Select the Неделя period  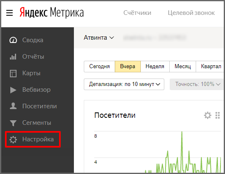point(155,67)
